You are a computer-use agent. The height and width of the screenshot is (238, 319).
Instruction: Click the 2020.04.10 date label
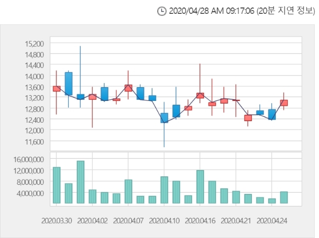164,220
